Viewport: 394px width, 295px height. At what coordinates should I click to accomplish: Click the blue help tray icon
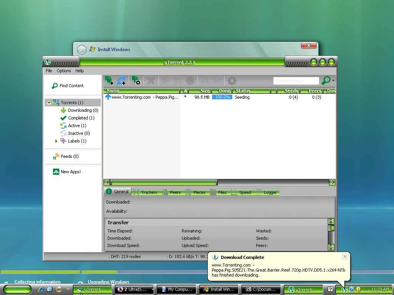[x=352, y=290]
